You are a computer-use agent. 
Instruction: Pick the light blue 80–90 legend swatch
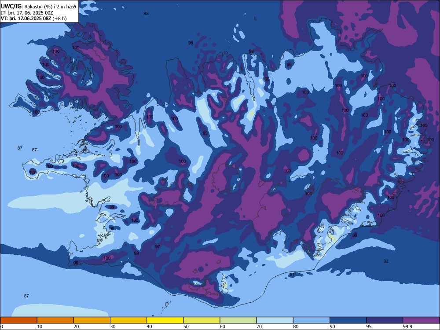click(312, 320)
